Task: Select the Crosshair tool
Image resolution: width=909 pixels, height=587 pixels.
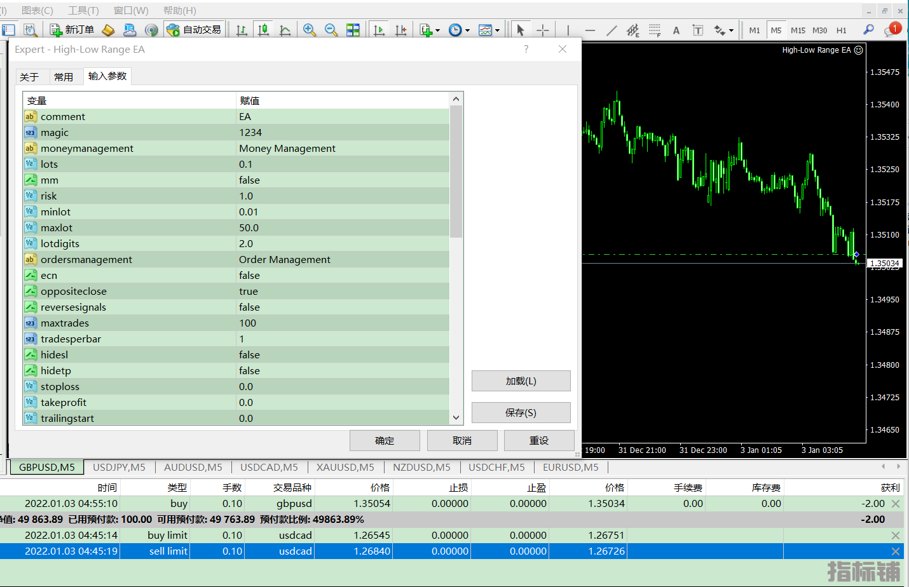Action: tap(543, 30)
